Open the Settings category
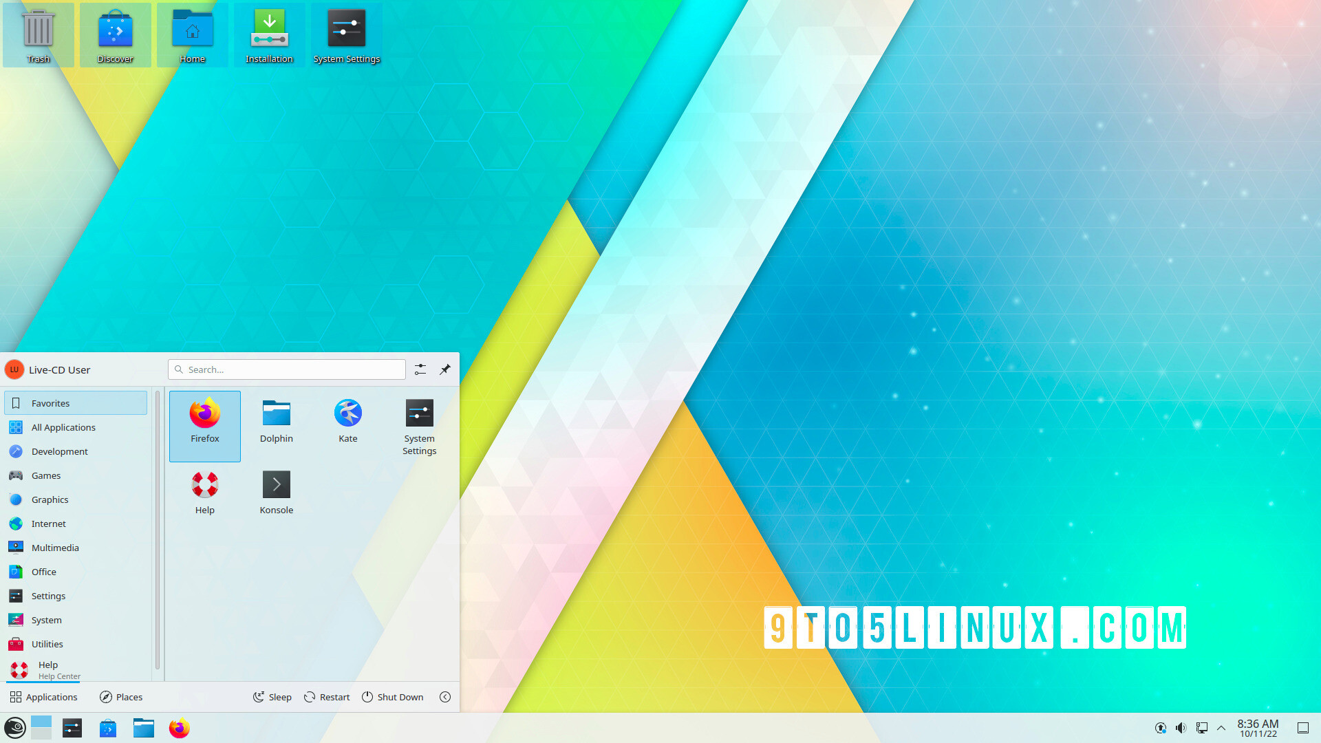Viewport: 1321px width, 743px height. pyautogui.click(x=76, y=596)
